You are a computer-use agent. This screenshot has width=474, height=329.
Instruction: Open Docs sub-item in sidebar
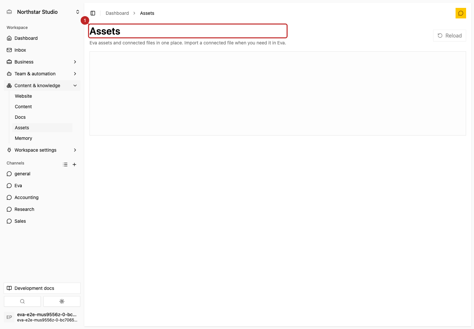tap(42, 117)
